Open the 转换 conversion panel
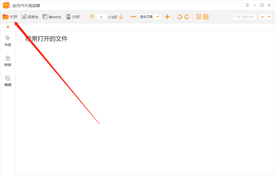The width and height of the screenshot is (275, 175). [7, 61]
